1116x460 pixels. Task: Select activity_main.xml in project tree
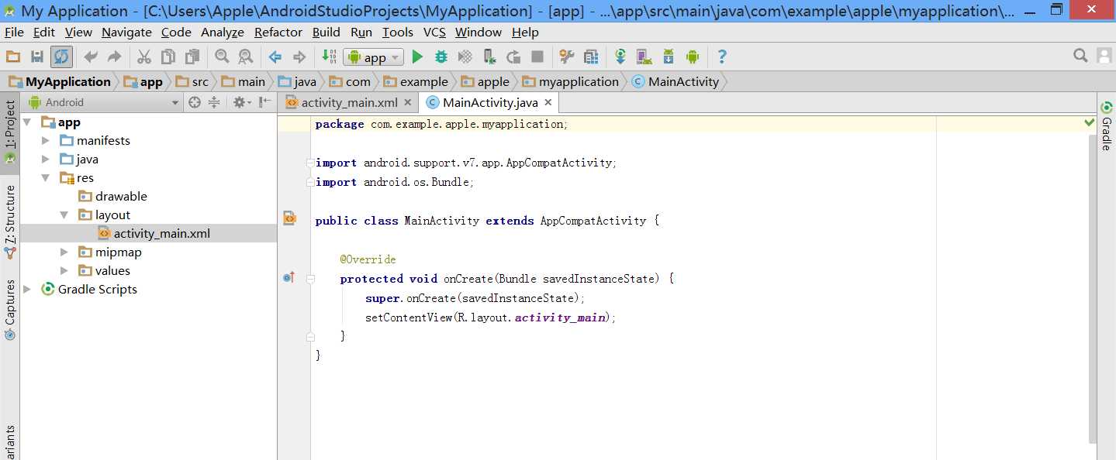click(148, 233)
